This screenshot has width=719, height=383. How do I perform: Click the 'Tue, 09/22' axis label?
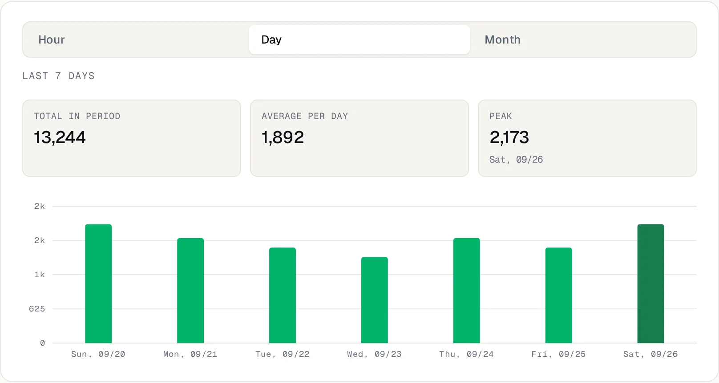tap(283, 354)
